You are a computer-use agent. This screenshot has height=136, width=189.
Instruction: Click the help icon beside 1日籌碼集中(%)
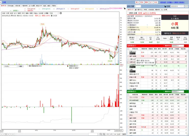tap(147, 28)
